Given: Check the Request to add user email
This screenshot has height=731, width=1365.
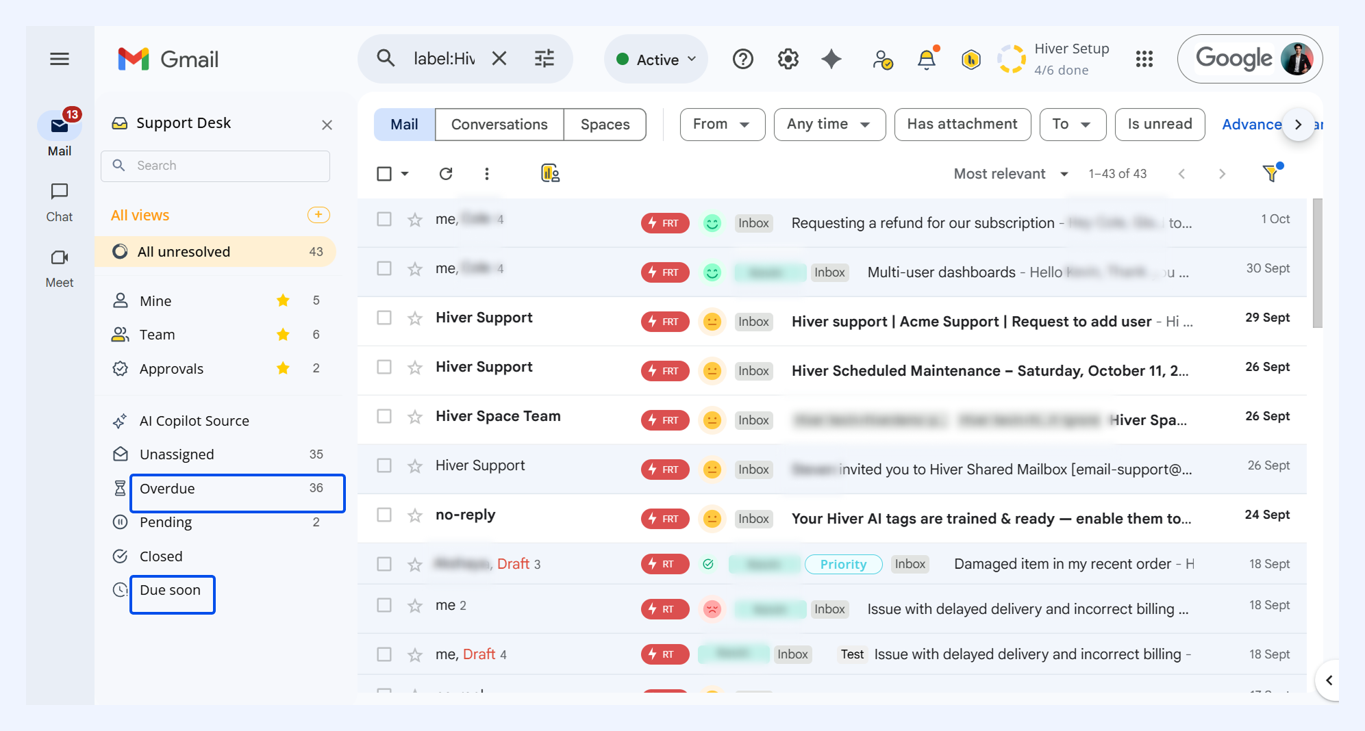Looking at the screenshot, I should pyautogui.click(x=384, y=318).
